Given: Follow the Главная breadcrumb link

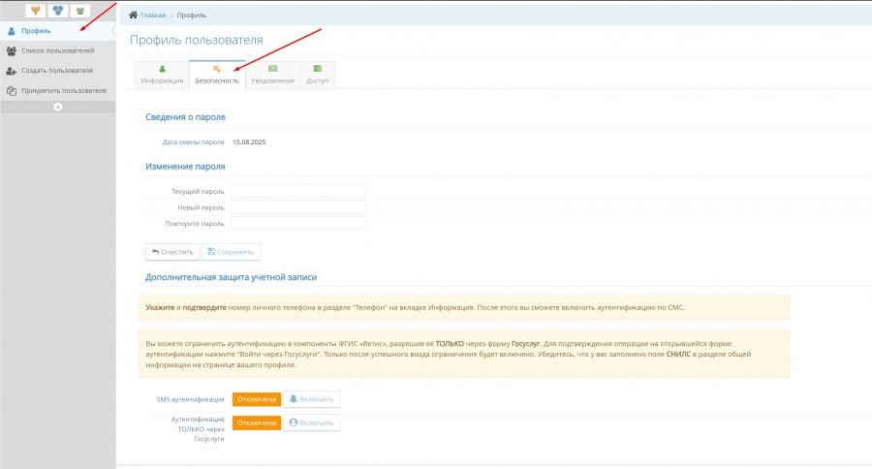Looking at the screenshot, I should tap(153, 16).
